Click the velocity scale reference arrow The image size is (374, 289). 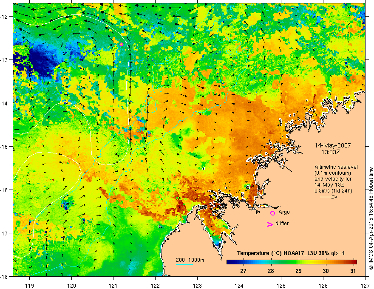(x=329, y=197)
